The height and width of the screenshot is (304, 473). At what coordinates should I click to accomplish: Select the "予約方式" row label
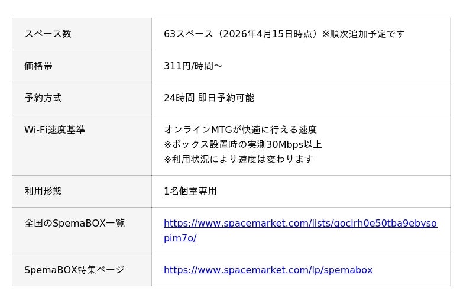pos(43,98)
